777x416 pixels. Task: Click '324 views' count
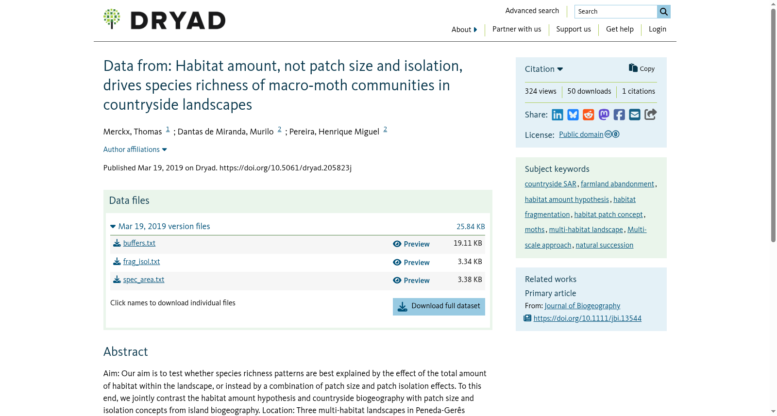[x=541, y=91]
